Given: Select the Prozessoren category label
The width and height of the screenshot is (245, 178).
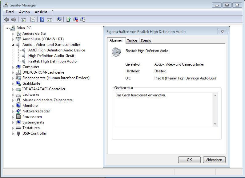Looking at the screenshot, I should click(32, 117).
